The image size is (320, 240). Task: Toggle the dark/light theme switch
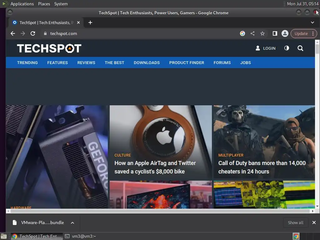click(x=287, y=48)
